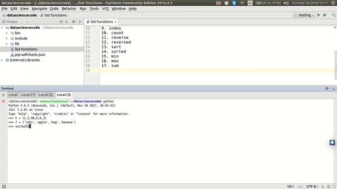Open the Edit menu

[x=14, y=8]
